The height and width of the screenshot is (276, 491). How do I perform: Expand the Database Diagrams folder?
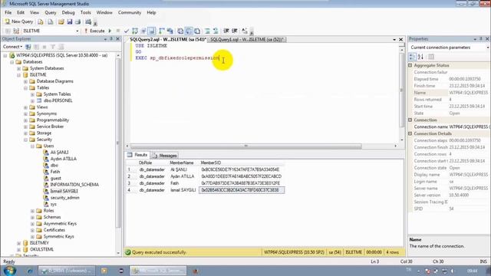coord(25,81)
